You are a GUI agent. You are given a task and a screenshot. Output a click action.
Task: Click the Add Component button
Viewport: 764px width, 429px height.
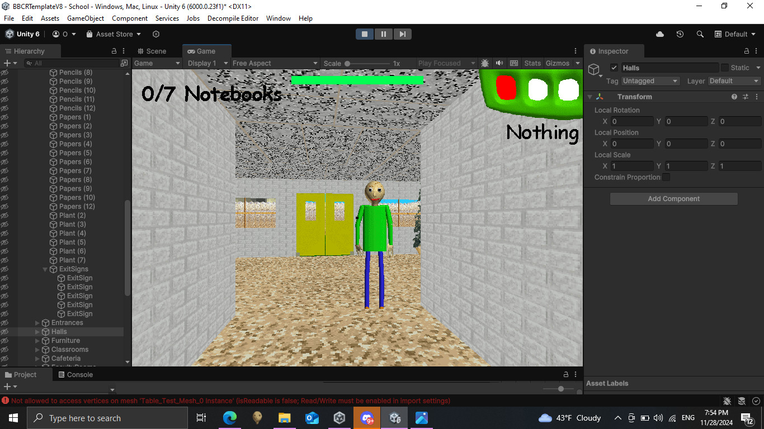coord(673,198)
